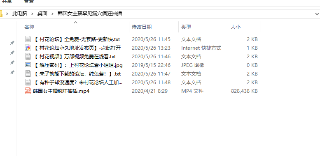
Task: Expand the chevron right after 此电脑
Action: pyautogui.click(x=32, y=14)
